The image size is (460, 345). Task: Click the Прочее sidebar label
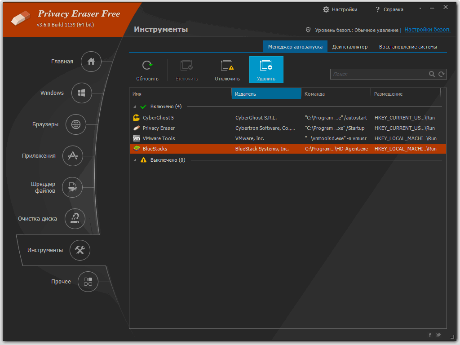pos(61,281)
